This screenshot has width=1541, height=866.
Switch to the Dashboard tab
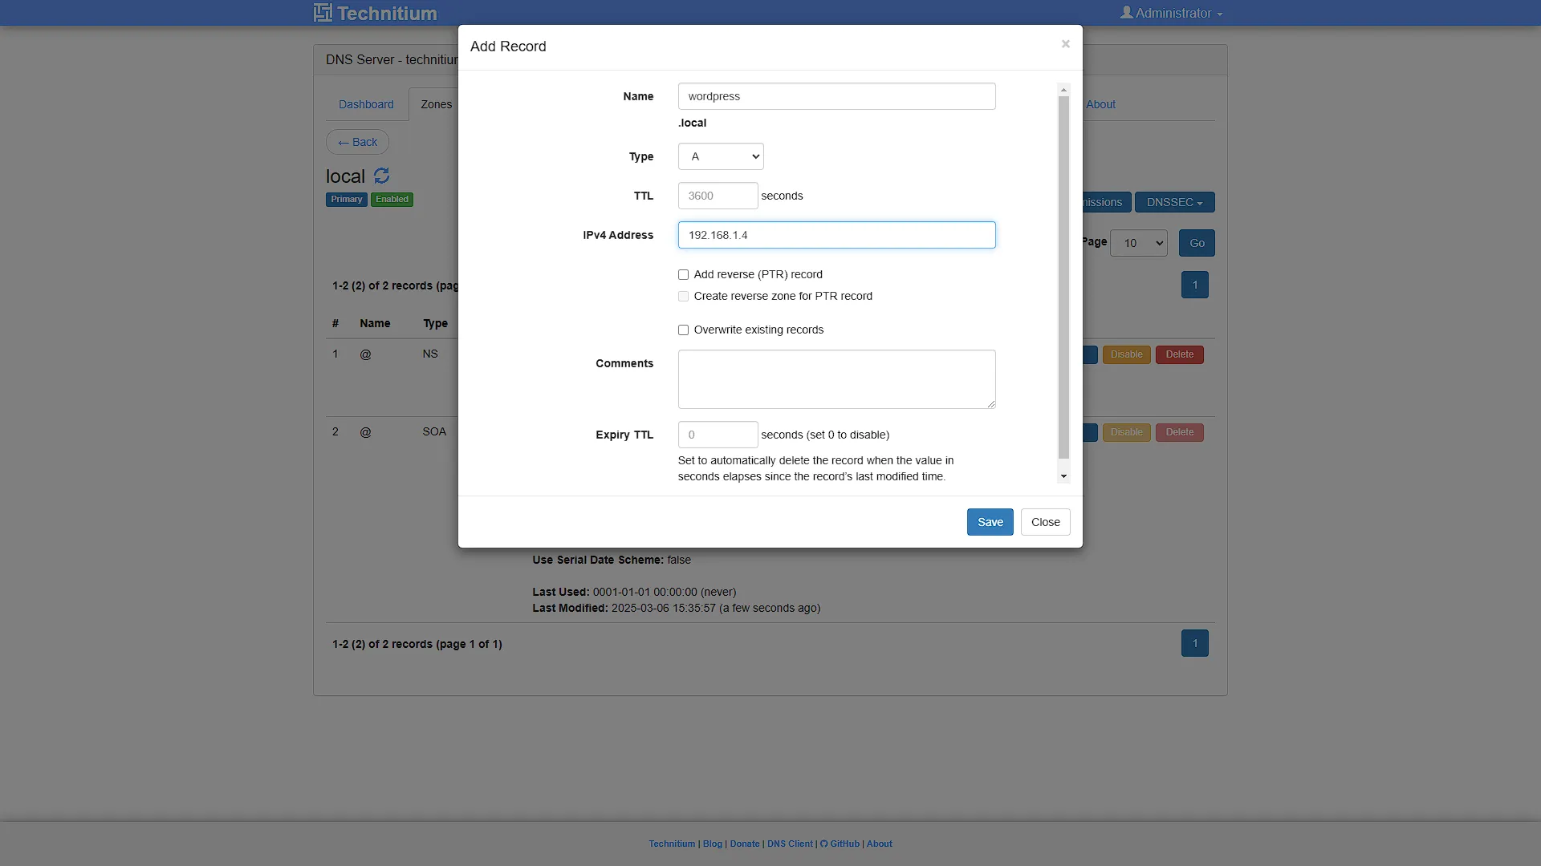tap(366, 104)
